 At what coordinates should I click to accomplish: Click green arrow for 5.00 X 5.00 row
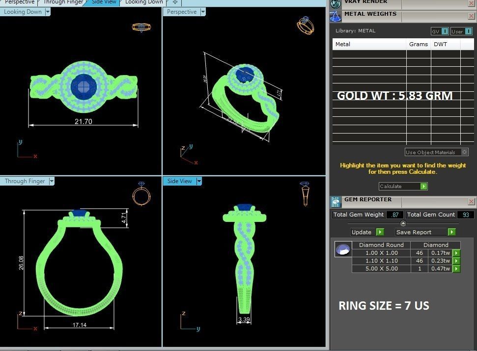(x=456, y=269)
